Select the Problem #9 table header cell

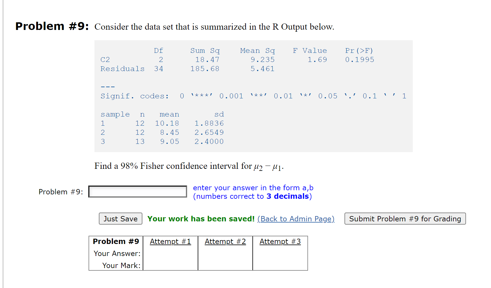pyautogui.click(x=116, y=241)
